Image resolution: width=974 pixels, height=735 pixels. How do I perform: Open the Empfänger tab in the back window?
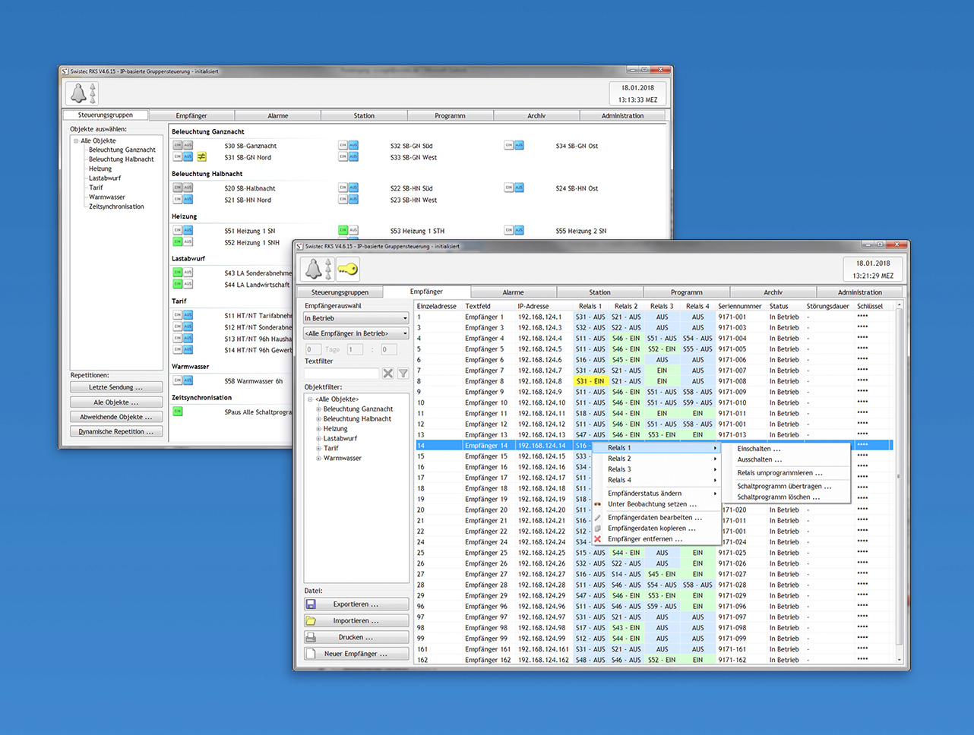click(x=191, y=116)
